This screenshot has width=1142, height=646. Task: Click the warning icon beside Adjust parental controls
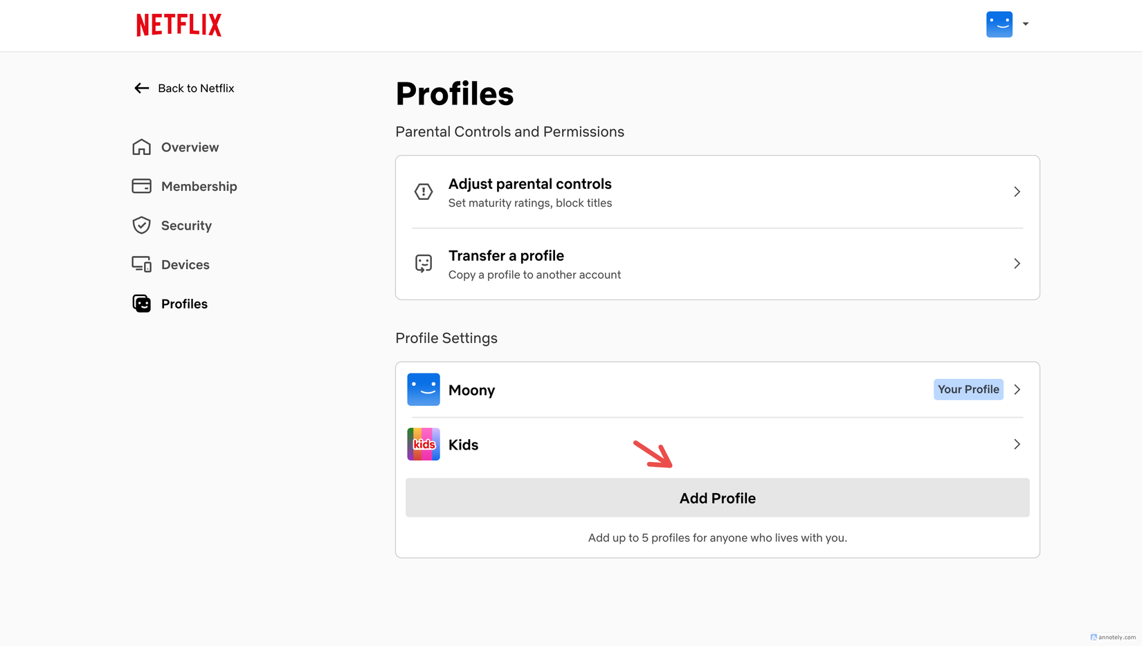click(x=424, y=192)
